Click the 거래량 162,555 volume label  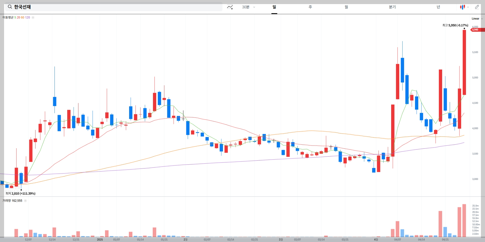(x=12, y=201)
